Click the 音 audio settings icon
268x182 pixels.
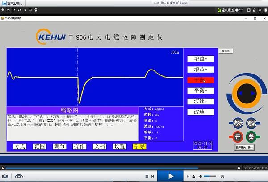pyautogui.click(x=254, y=10)
